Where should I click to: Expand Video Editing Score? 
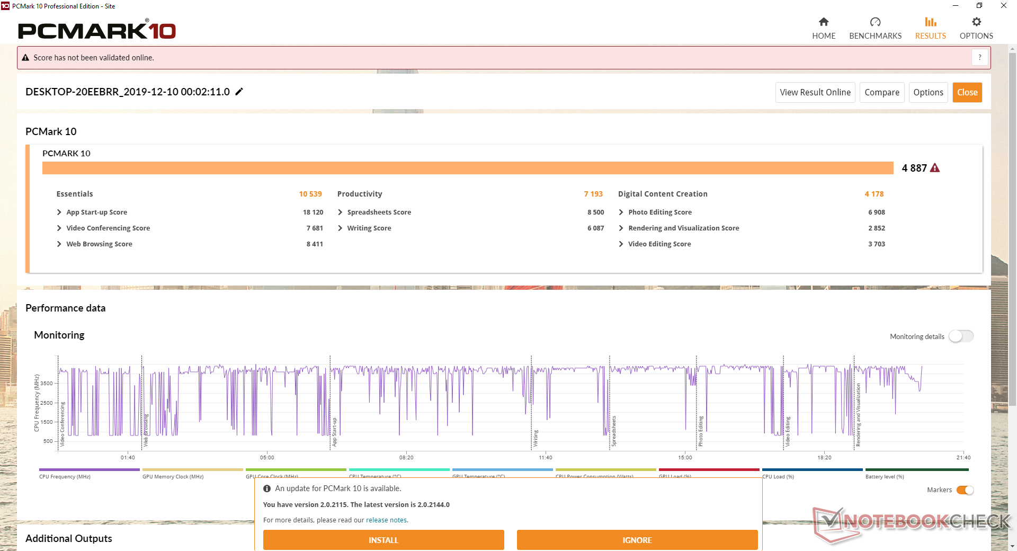coord(621,244)
